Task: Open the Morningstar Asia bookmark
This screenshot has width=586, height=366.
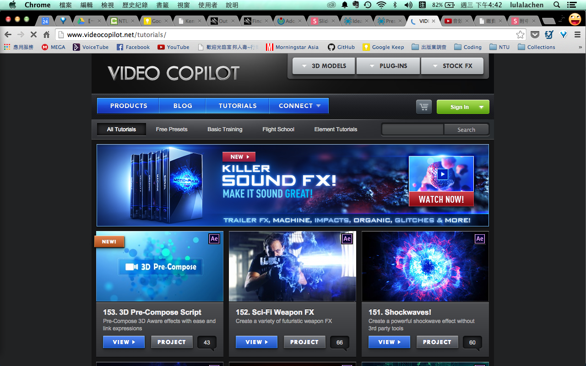Action: (x=292, y=47)
